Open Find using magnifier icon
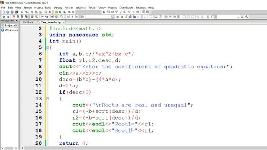This screenshot has width=267, height=150. click(x=46, y=12)
